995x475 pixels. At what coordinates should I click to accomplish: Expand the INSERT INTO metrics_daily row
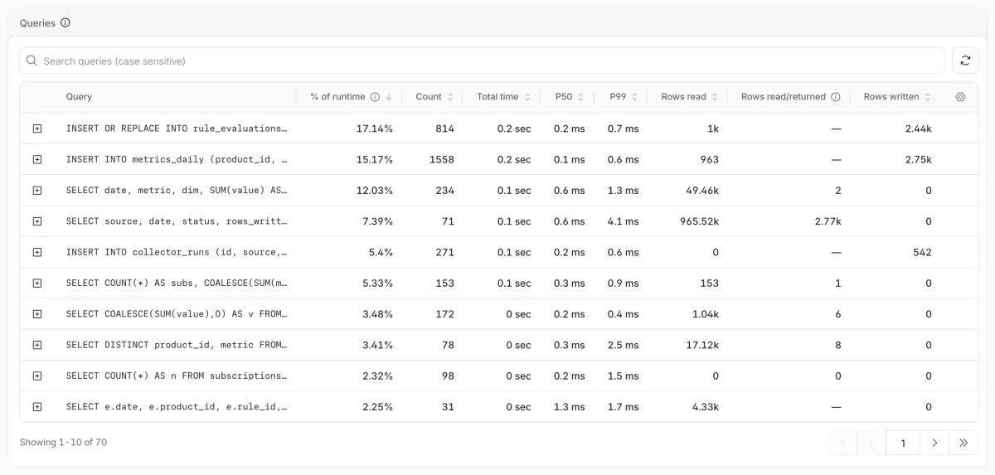pos(36,159)
